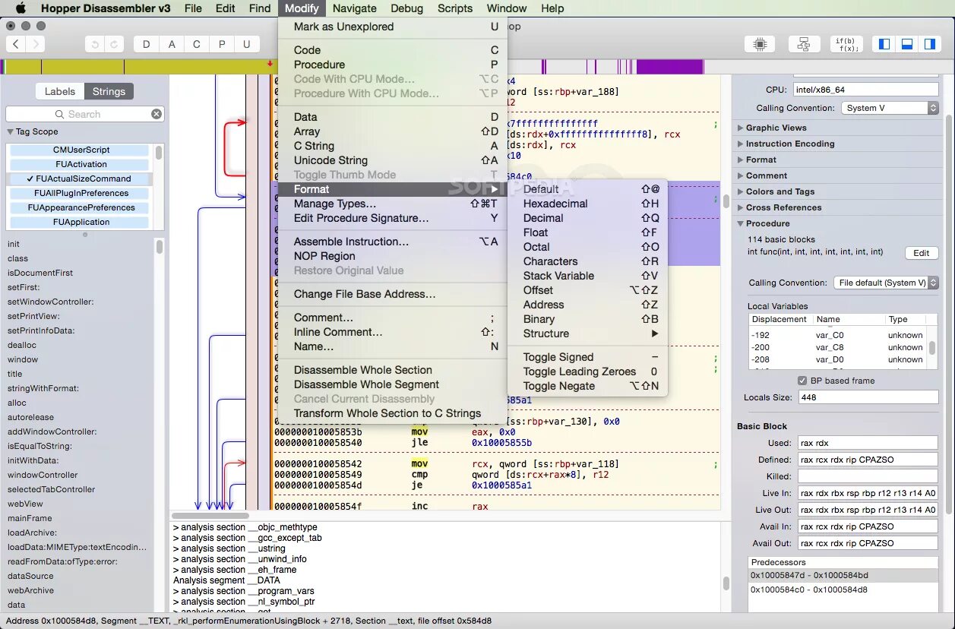The height and width of the screenshot is (629, 955).
Task: Clear the search field with the X icon
Action: click(156, 114)
